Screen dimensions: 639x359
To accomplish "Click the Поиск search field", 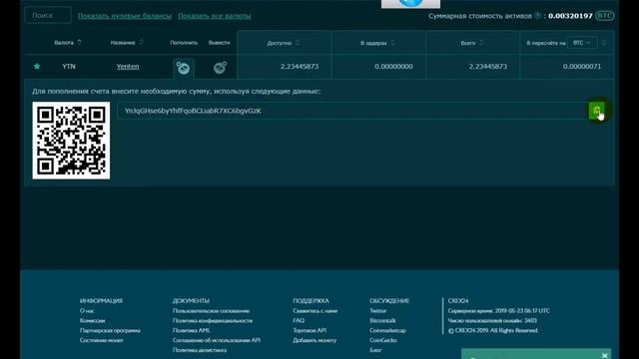I will [48, 16].
